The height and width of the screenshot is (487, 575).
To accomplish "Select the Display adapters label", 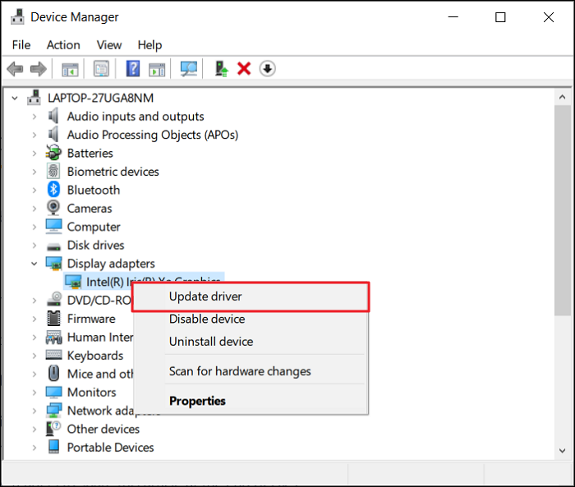I will point(111,264).
